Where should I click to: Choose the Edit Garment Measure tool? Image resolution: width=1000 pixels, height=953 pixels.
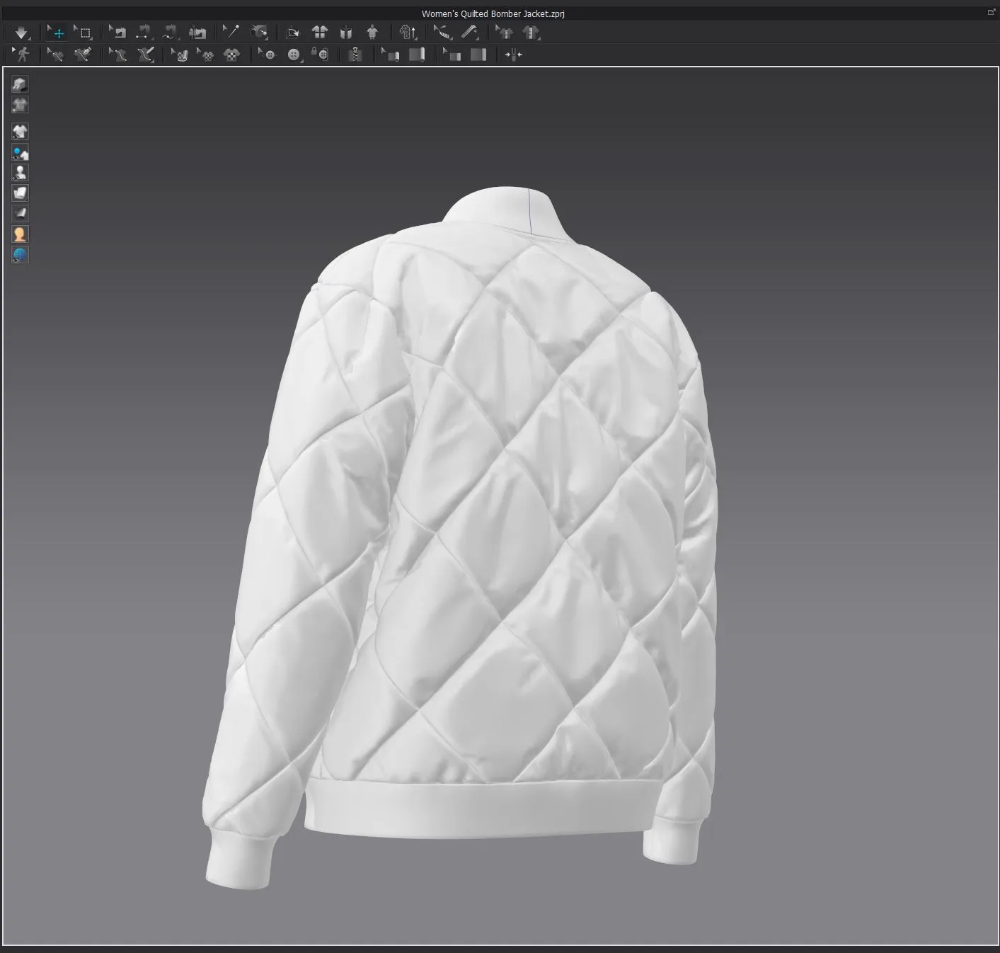504,33
